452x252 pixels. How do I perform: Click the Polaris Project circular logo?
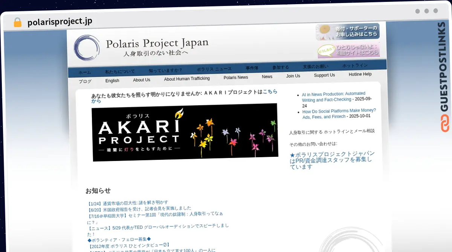click(x=87, y=48)
